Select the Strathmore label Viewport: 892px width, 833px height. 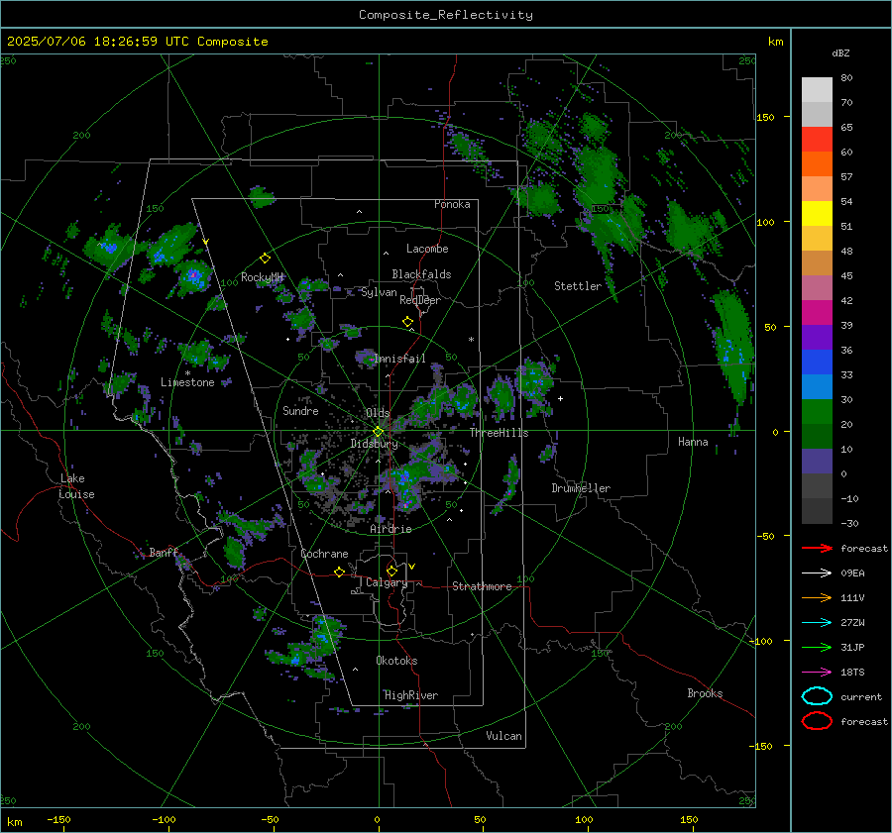pyautogui.click(x=482, y=586)
